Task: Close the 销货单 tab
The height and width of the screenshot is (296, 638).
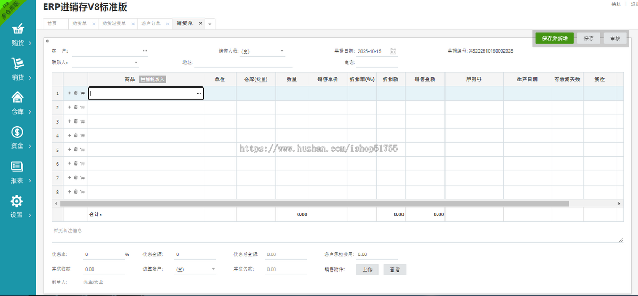Action: click(200, 23)
